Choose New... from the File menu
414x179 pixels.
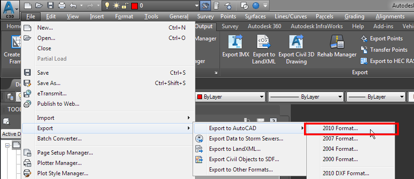(x=108, y=28)
